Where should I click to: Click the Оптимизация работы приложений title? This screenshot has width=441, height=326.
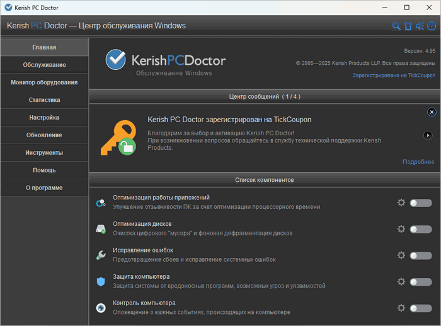point(161,198)
